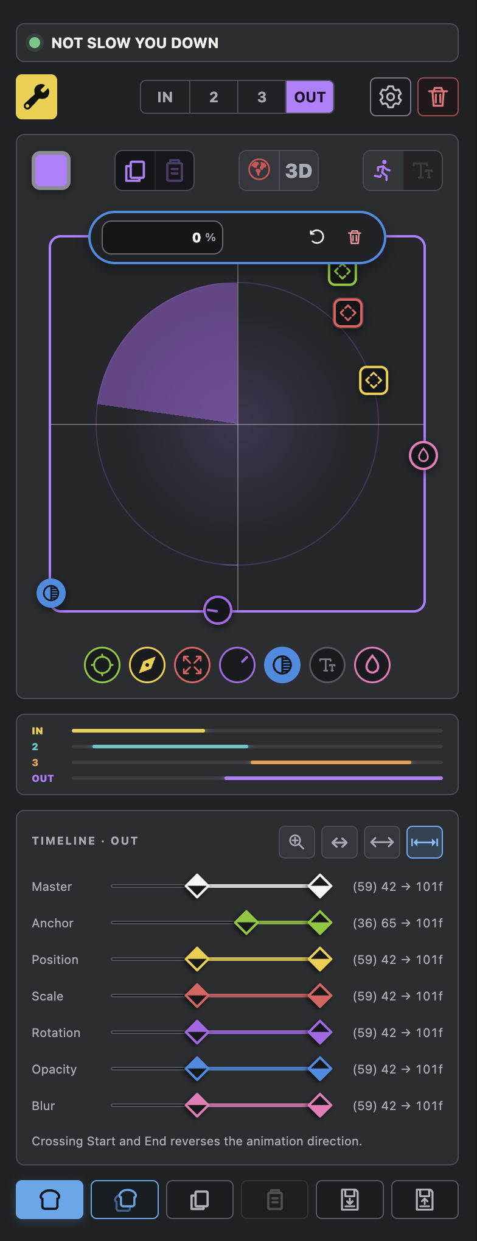Click the Rotation start keyframe diamond
This screenshot has width=477, height=1241.
coord(197,1032)
